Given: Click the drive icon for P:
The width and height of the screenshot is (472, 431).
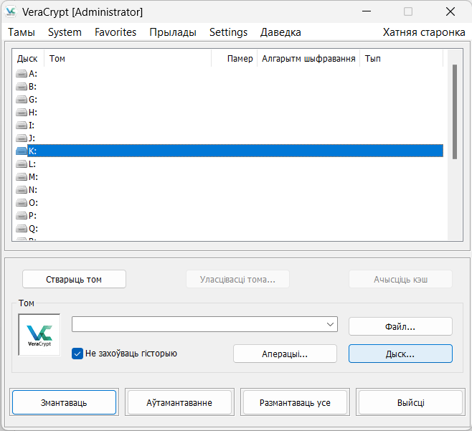Looking at the screenshot, I should click(22, 215).
